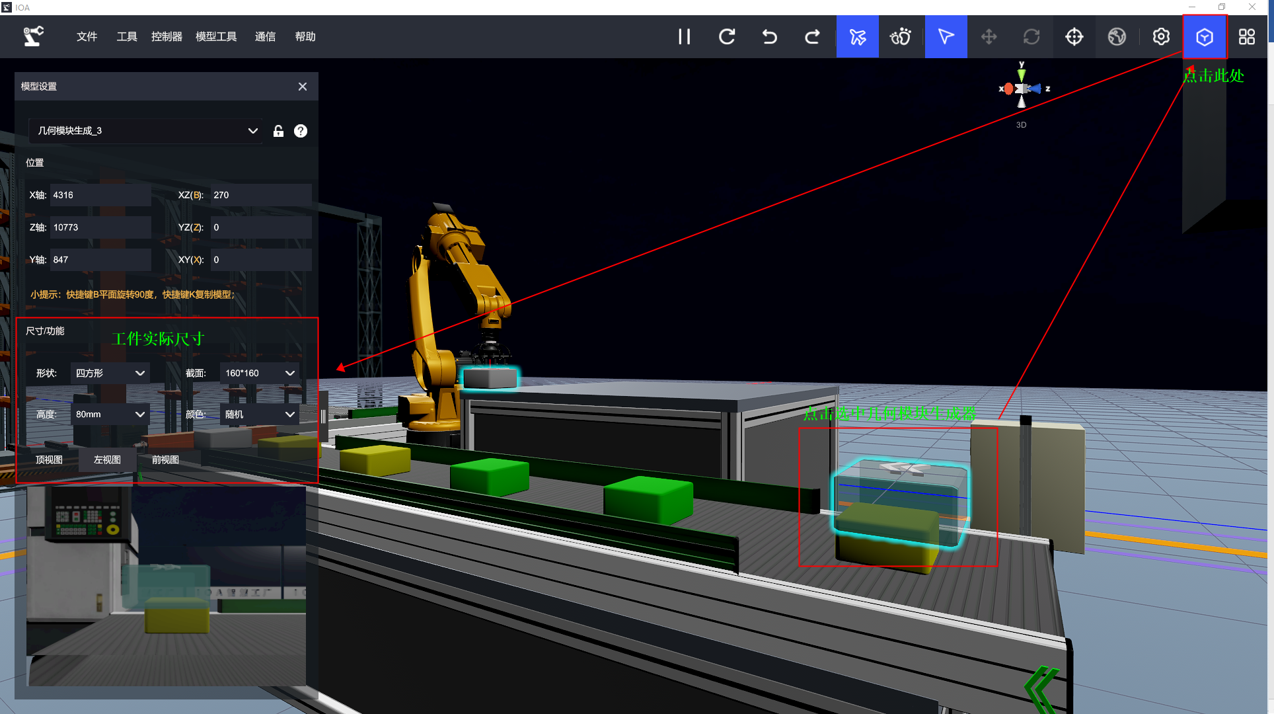1274x714 pixels.
Task: Edit the XZ(B) rotation field
Action: click(x=261, y=195)
